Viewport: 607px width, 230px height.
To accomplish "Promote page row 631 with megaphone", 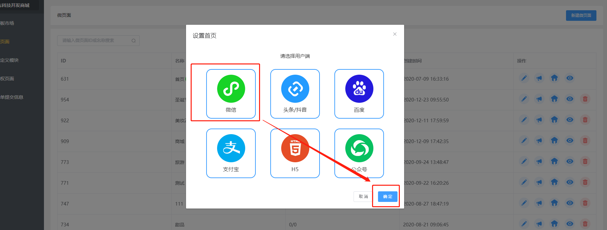I will [x=539, y=78].
